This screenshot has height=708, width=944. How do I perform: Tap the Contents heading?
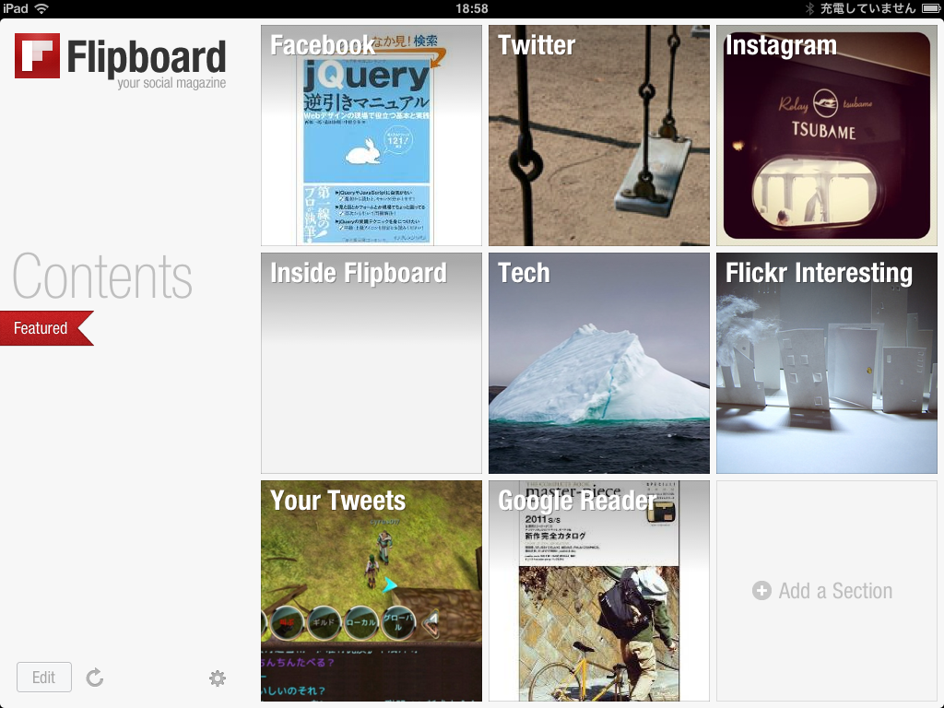(102, 277)
